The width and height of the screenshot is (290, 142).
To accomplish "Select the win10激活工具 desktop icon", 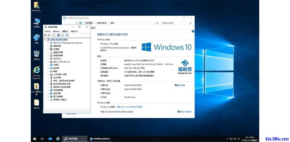I will click(x=36, y=89).
